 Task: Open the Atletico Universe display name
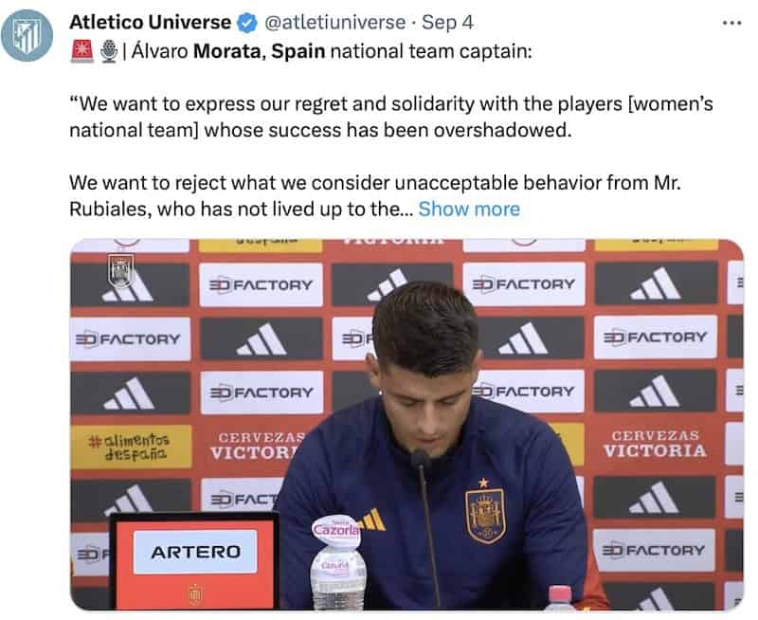point(151,22)
